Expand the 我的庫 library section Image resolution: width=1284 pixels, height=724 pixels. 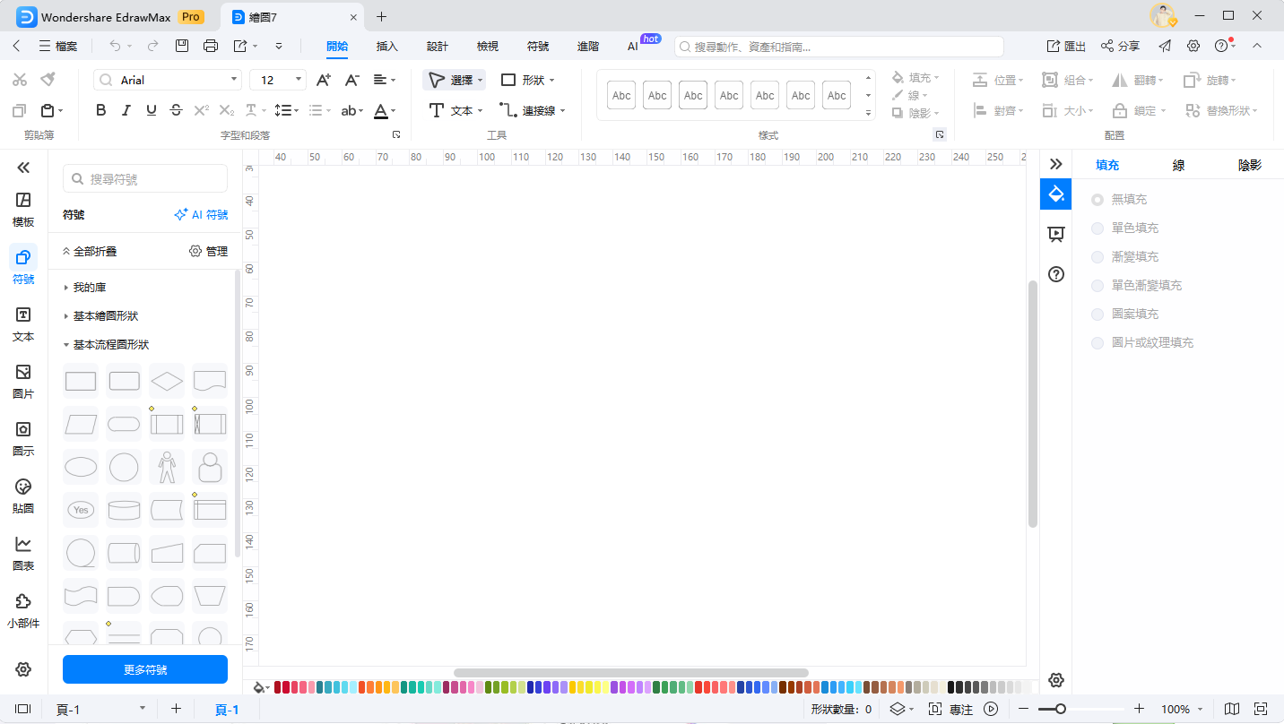click(90, 288)
